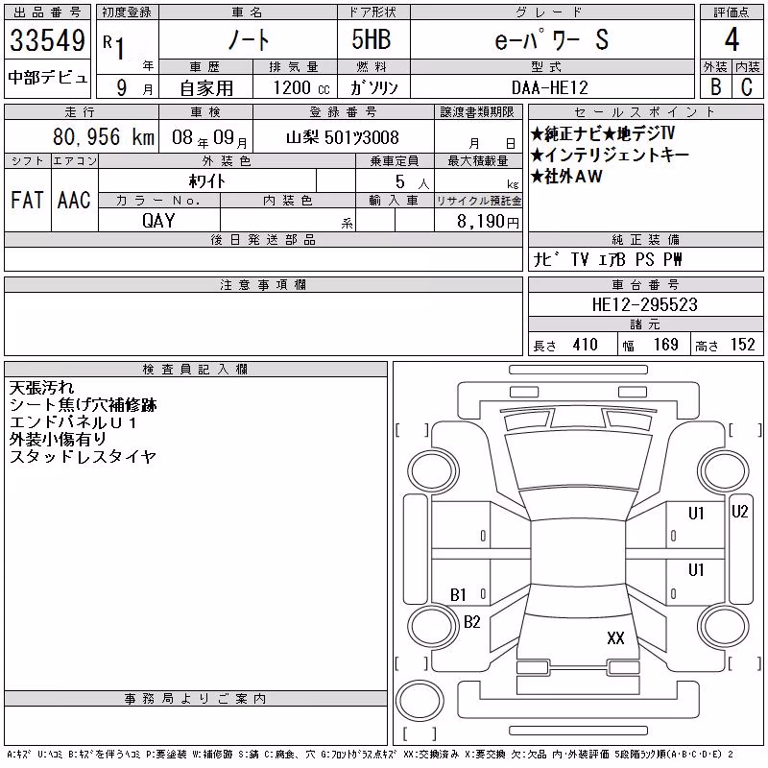Select the model code DAA-HE12

point(549,87)
